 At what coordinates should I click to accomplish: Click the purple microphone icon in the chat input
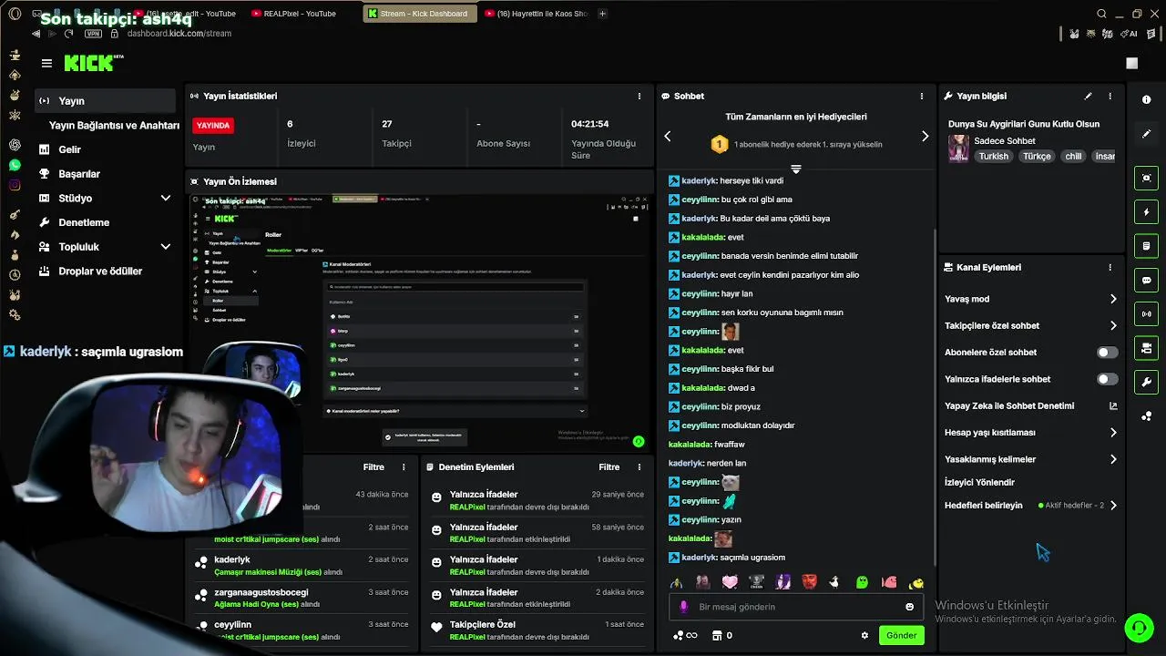tap(683, 607)
